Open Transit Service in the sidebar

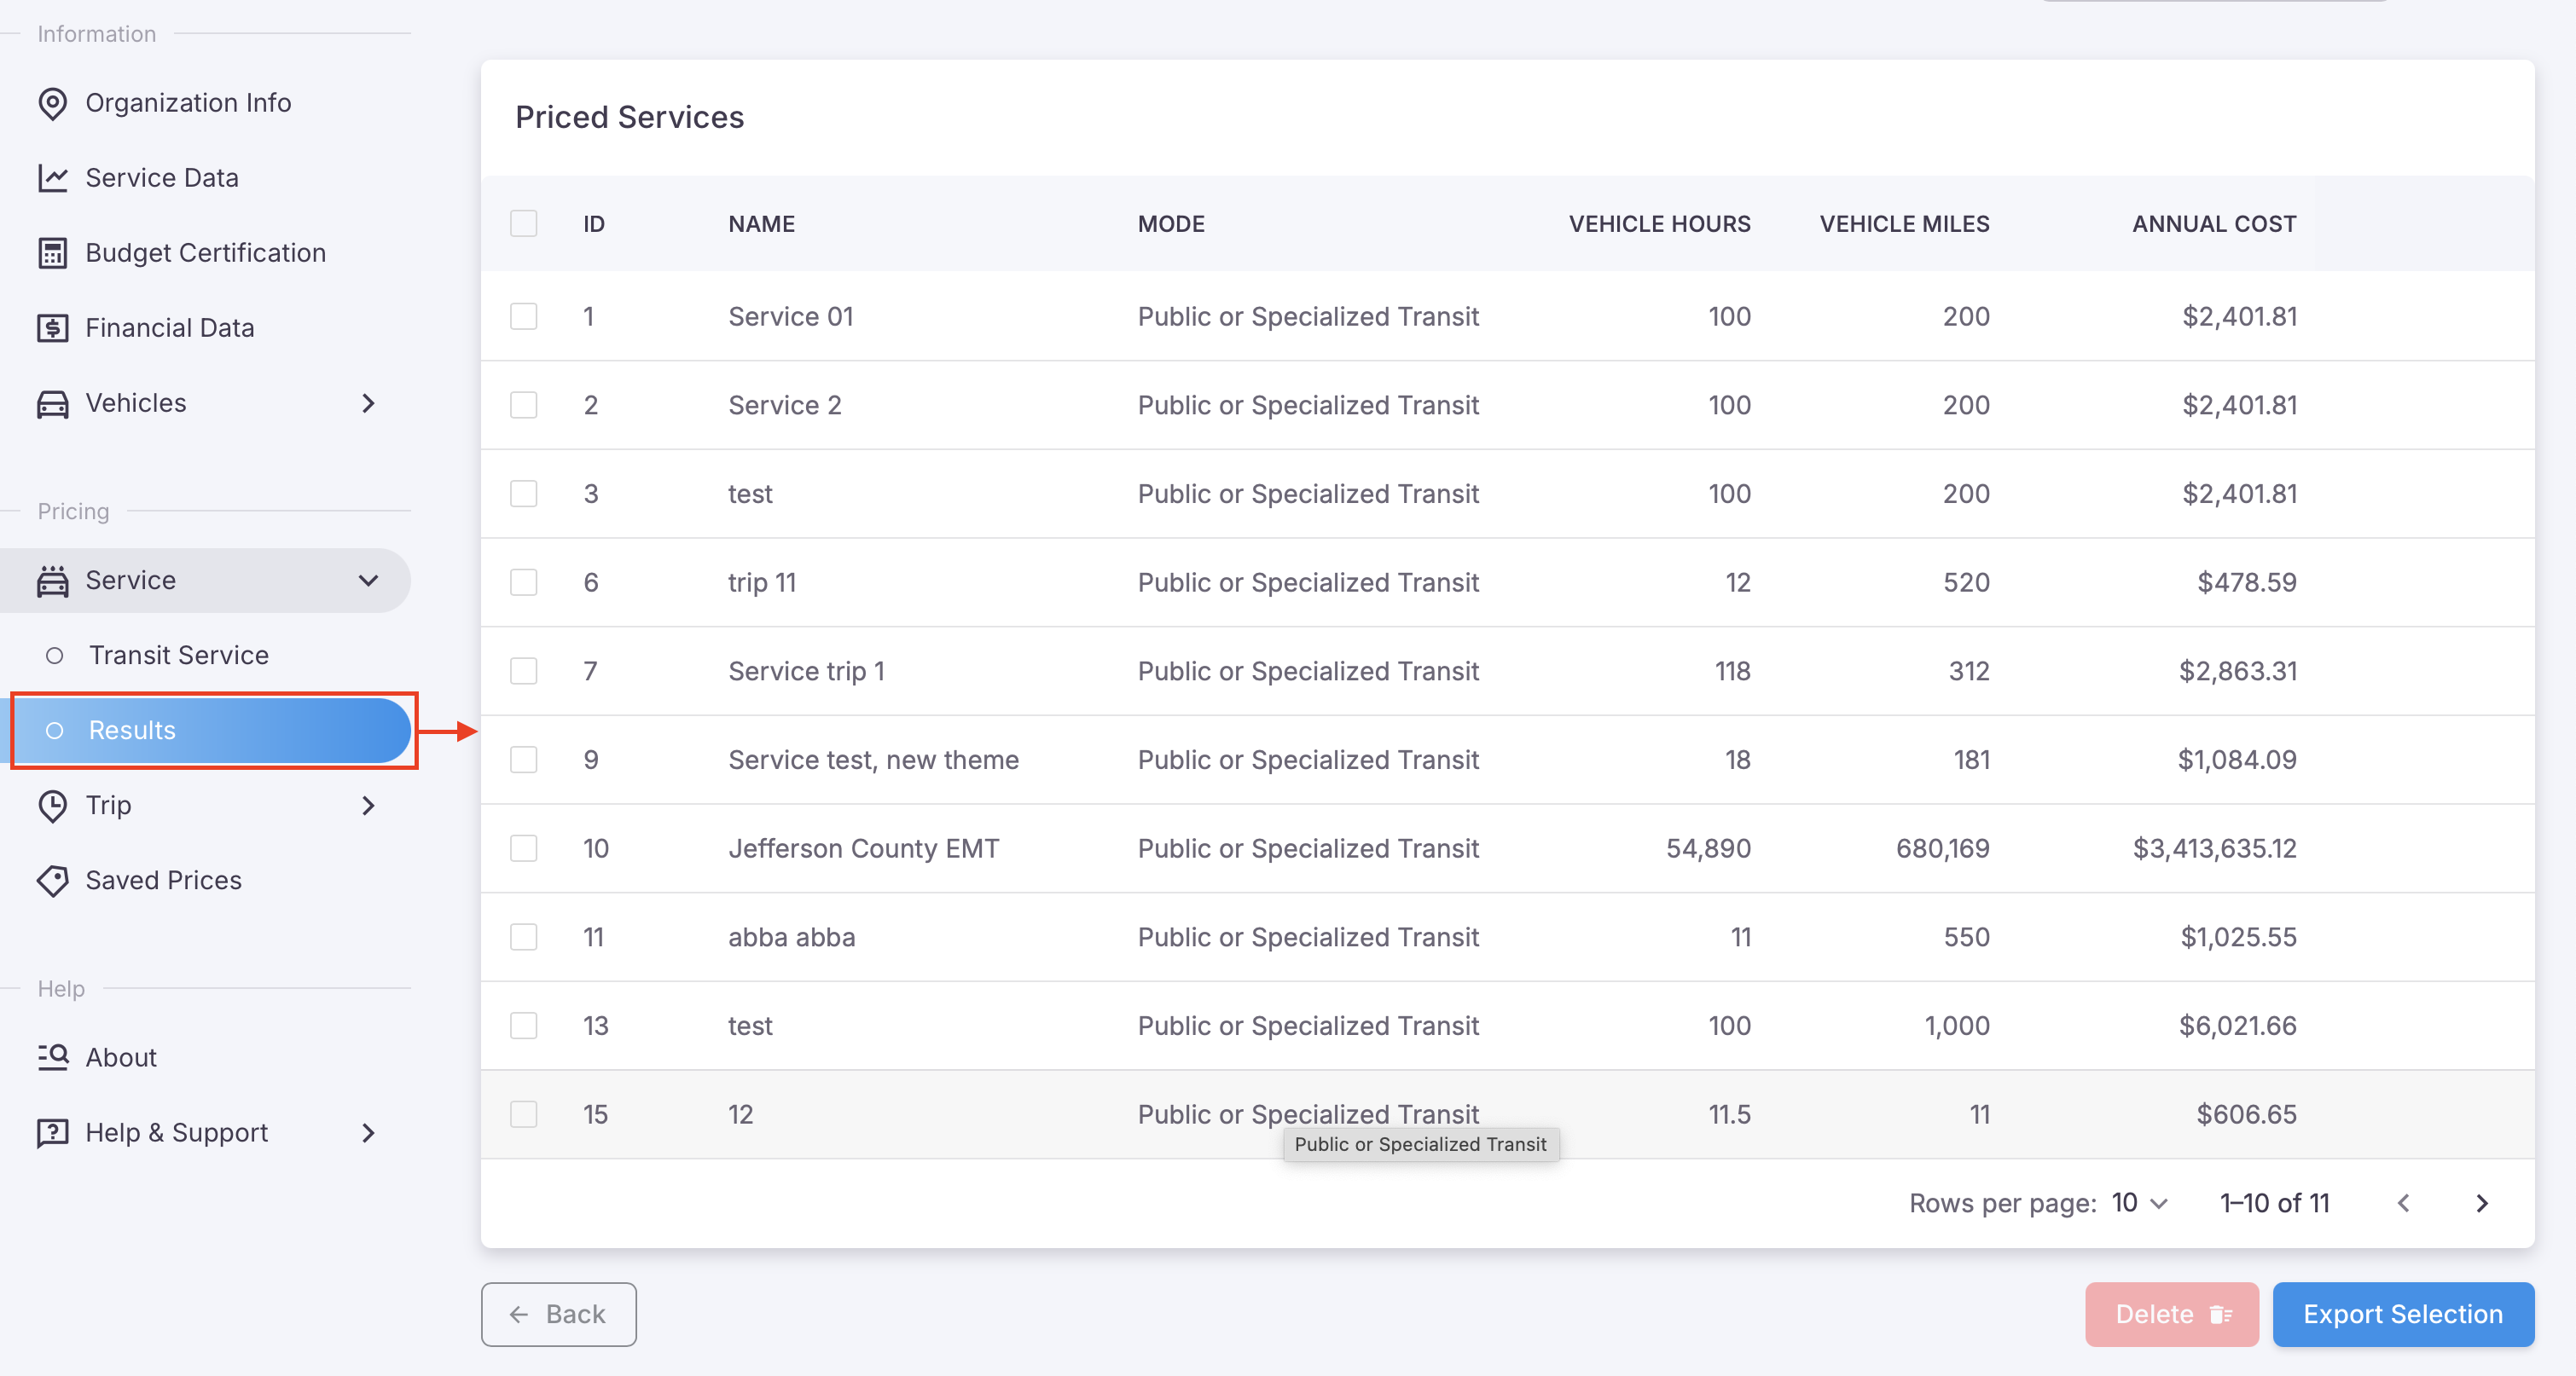tap(178, 656)
